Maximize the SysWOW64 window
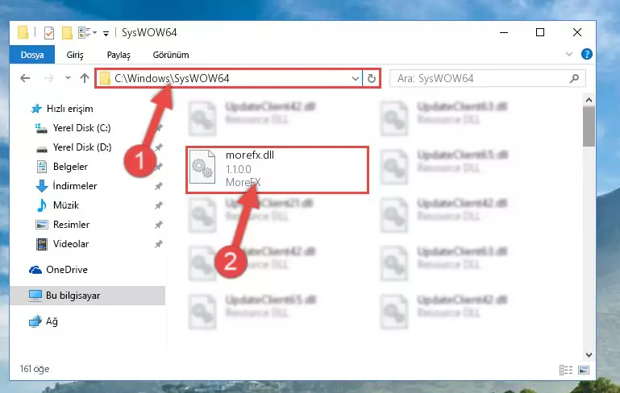 540,32
